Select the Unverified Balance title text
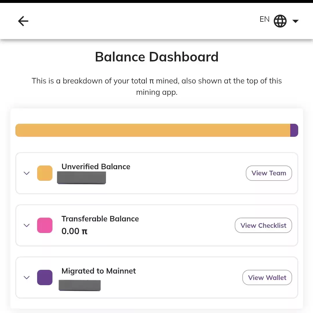313x313 pixels. coord(96,167)
